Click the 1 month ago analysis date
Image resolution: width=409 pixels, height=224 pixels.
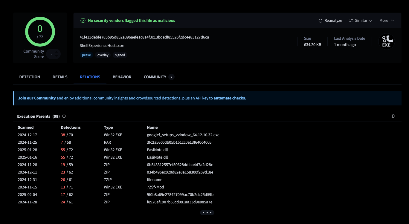(x=345, y=45)
